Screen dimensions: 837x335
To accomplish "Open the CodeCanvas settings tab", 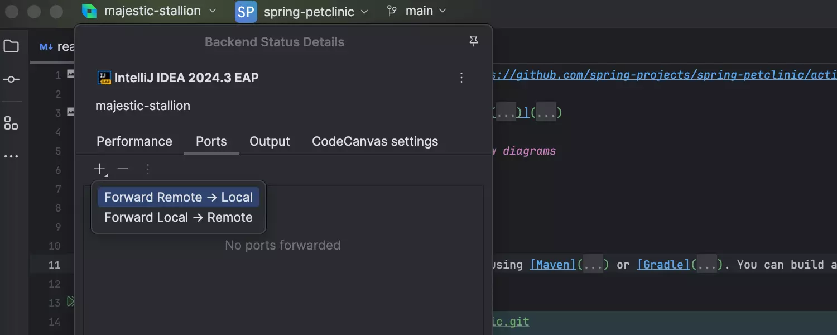I will 375,142.
